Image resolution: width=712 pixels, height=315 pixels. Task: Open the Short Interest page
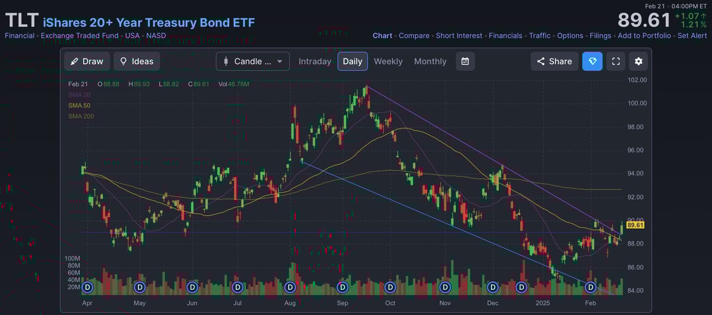click(x=459, y=36)
